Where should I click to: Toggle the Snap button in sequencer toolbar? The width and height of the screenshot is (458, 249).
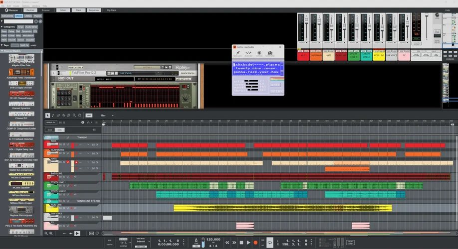[89, 115]
